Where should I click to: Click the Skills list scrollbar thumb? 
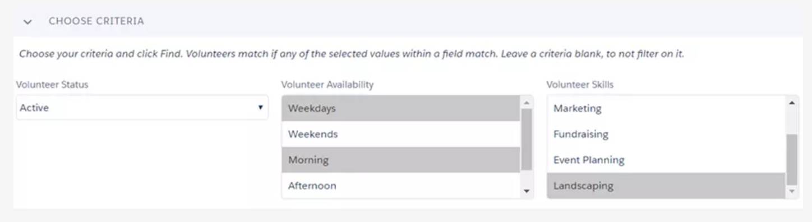tap(792, 160)
